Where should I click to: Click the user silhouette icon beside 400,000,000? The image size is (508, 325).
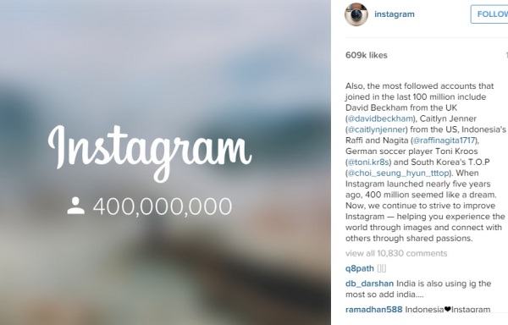point(76,206)
